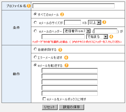This screenshot has width=126, height=112.
Task: Select the すべてのeメール radio button
Action: [35, 14]
